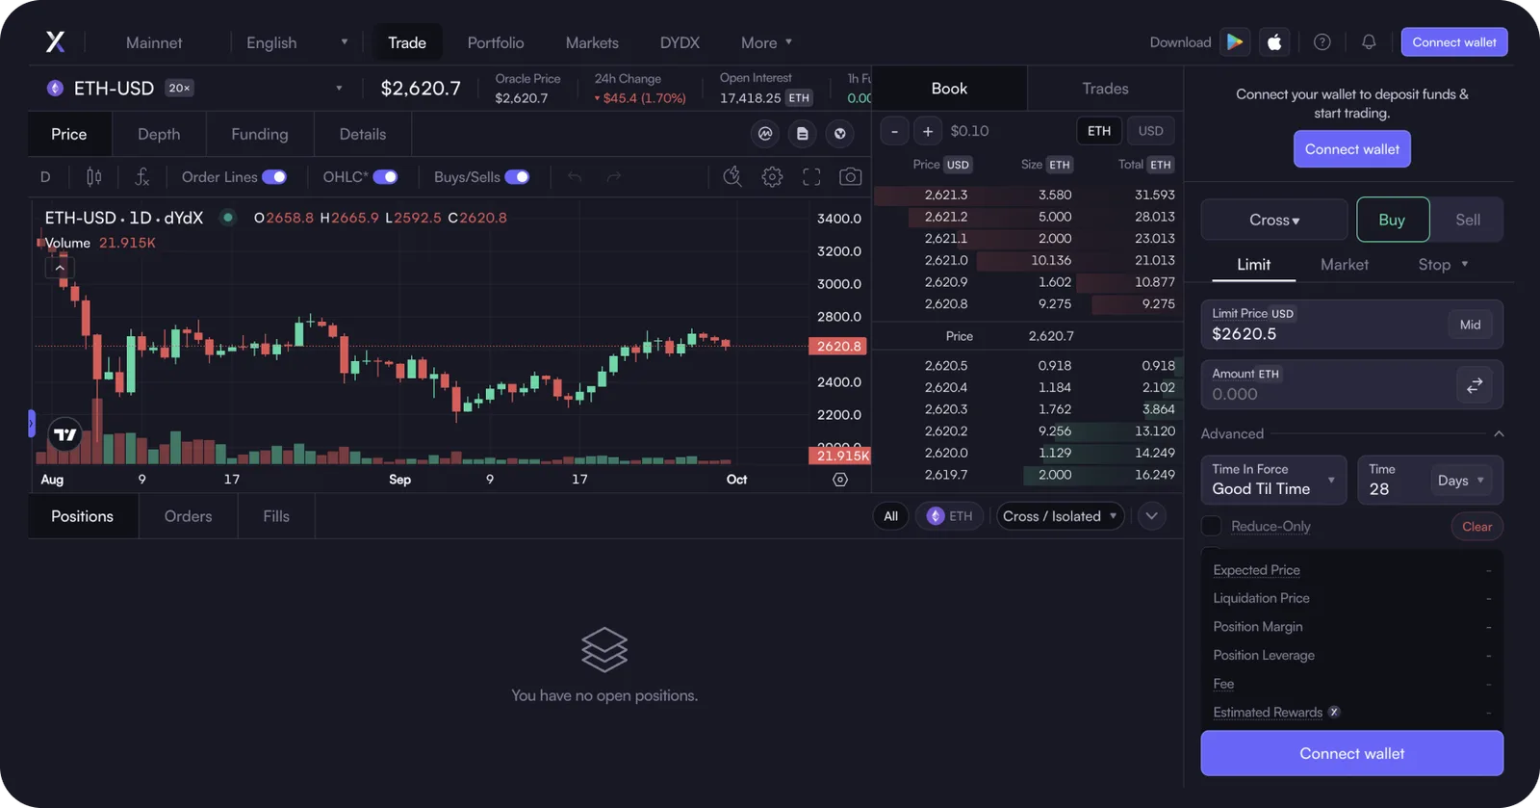Image resolution: width=1540 pixels, height=808 pixels.
Task: Open Cross / Isolated filter dropdown
Action: coord(1061,516)
